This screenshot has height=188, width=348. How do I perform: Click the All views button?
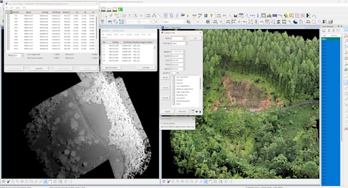coord(182,111)
